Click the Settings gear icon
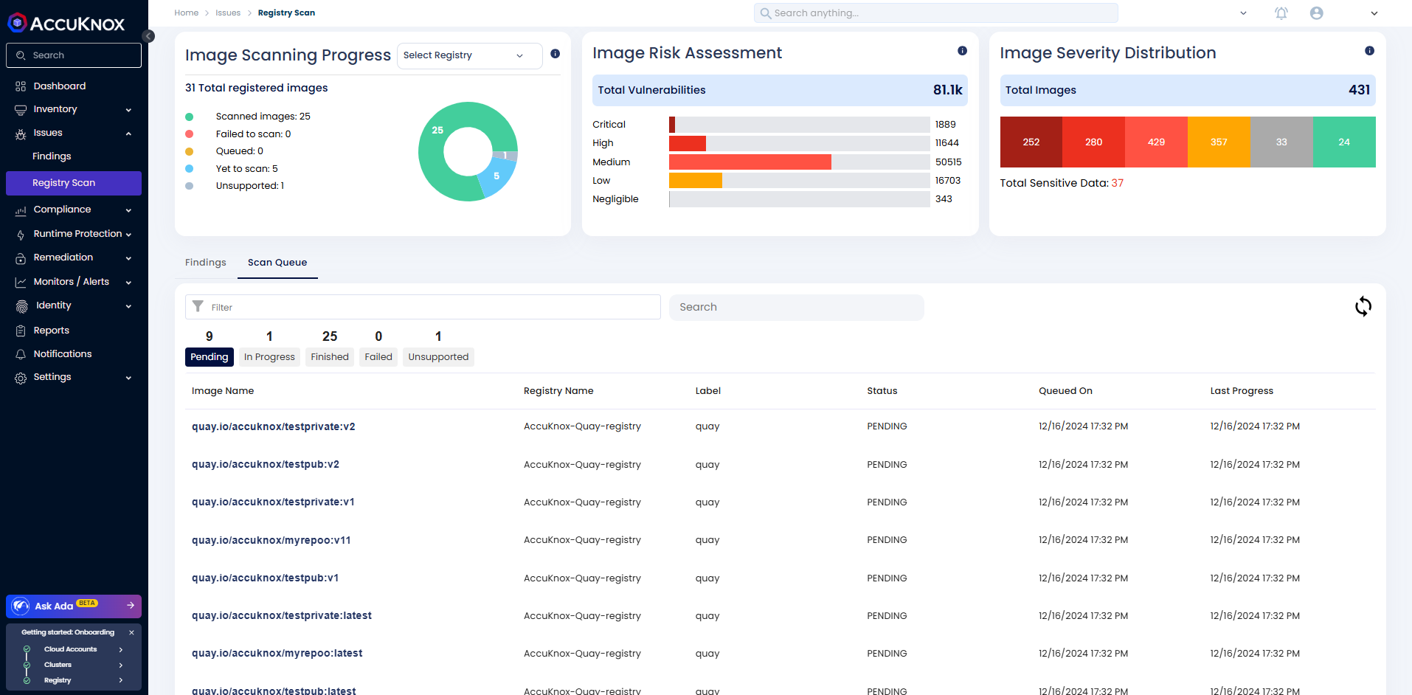The width and height of the screenshot is (1412, 695). tap(21, 378)
